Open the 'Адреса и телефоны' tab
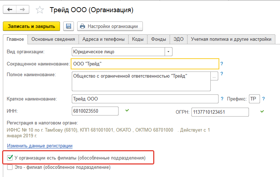This screenshot has width=280, height=177. coord(103,39)
